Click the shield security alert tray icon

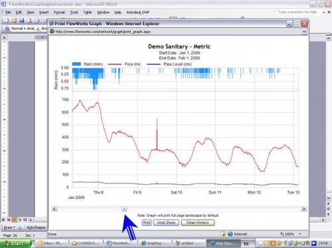278,243
